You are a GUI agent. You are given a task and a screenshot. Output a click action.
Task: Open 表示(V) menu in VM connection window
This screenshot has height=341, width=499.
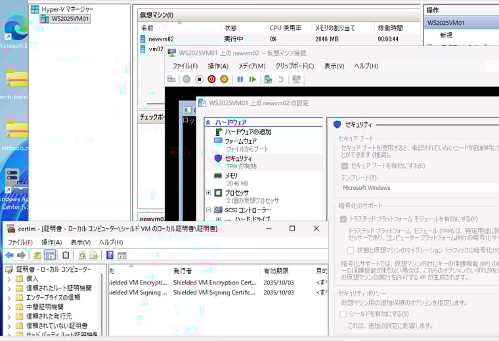click(334, 66)
